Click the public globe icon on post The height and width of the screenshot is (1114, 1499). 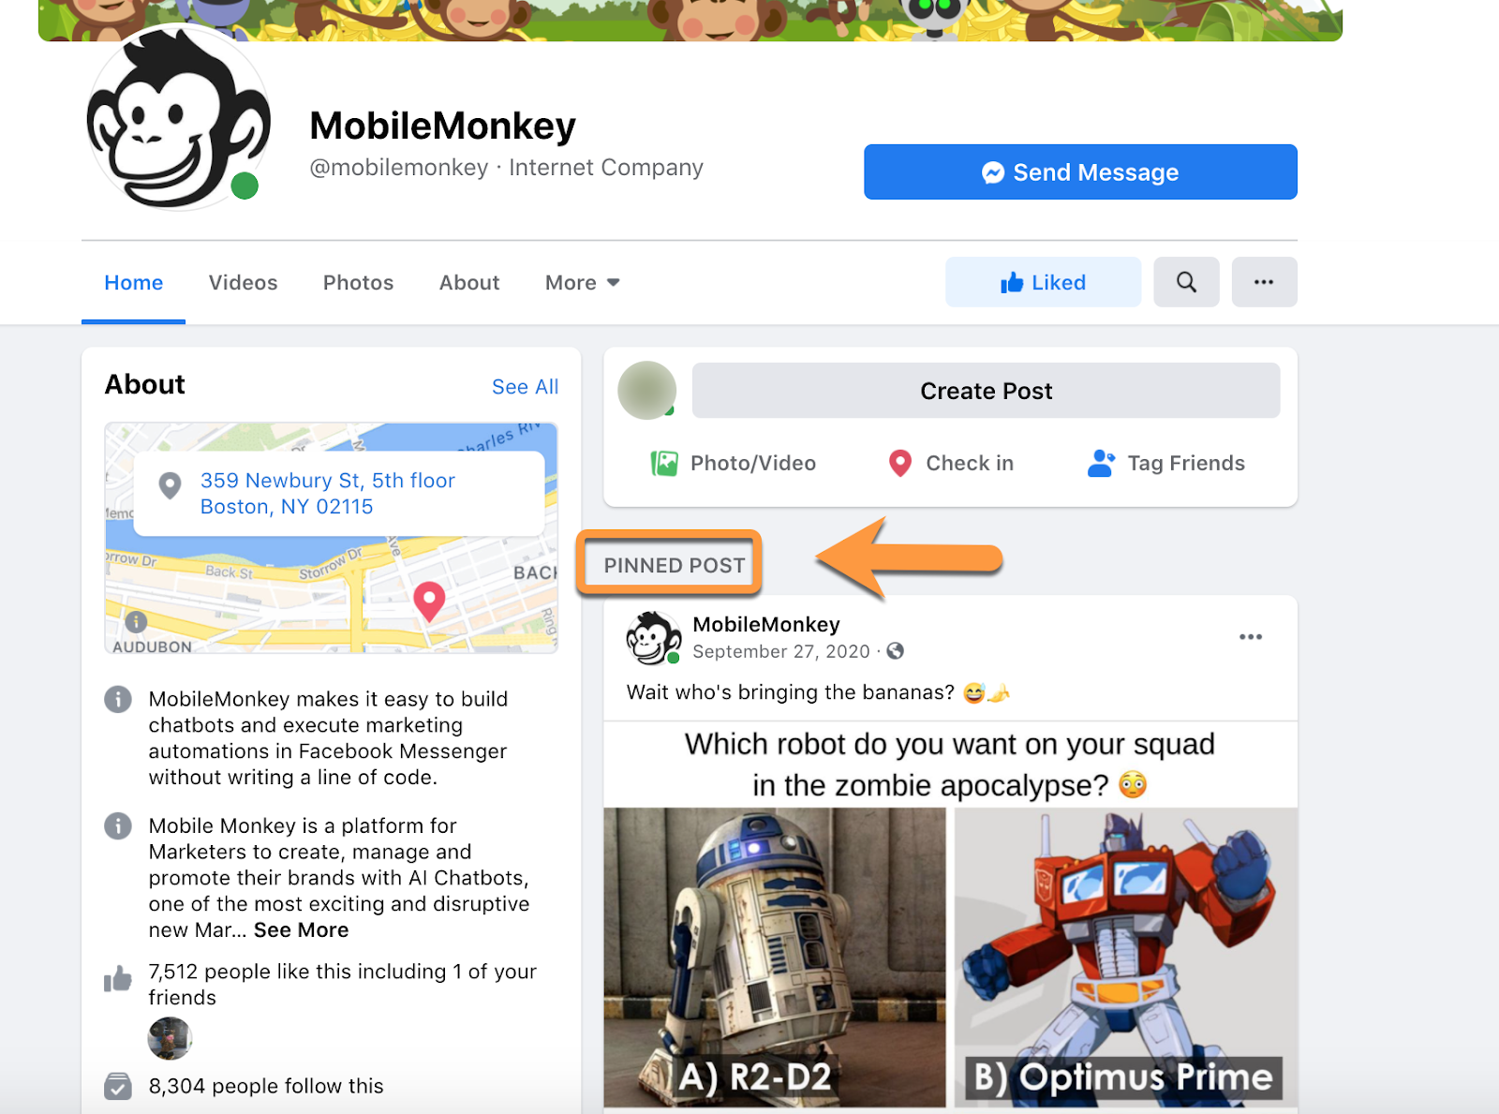(x=896, y=651)
